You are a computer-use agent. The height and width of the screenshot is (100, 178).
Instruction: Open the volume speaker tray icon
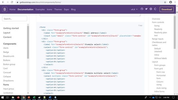pos(160,97)
